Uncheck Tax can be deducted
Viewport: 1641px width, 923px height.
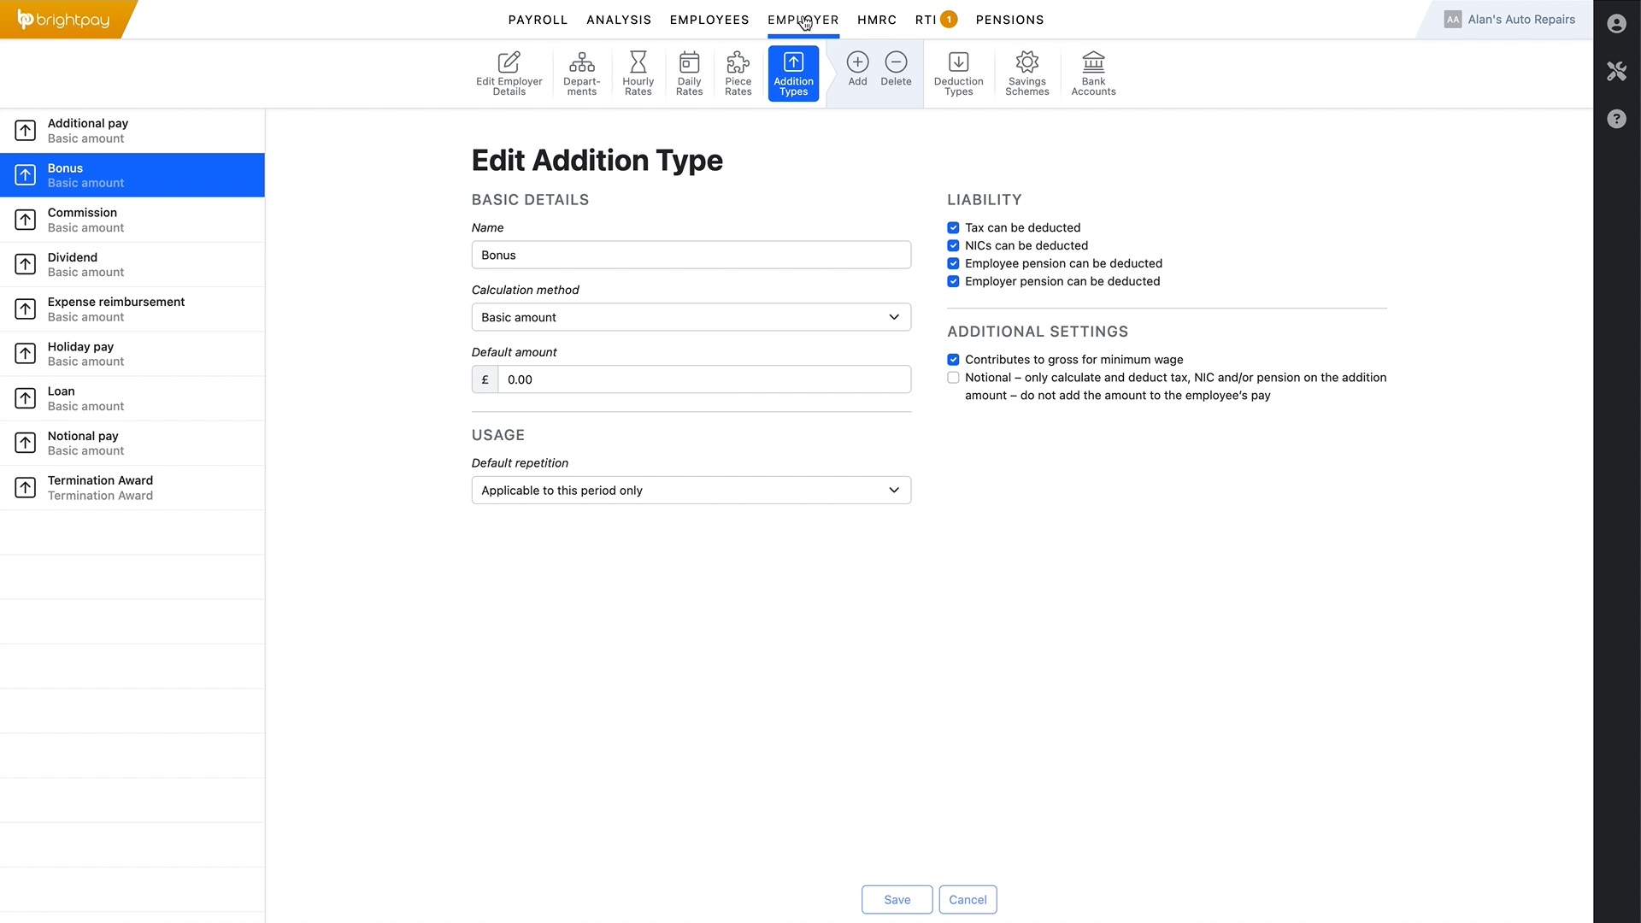[953, 227]
